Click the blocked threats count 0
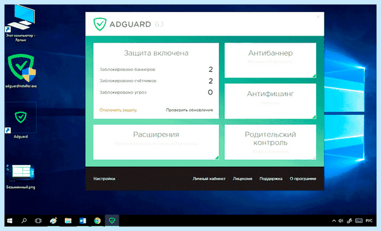Image resolution: width=381 pixels, height=231 pixels. tap(210, 92)
